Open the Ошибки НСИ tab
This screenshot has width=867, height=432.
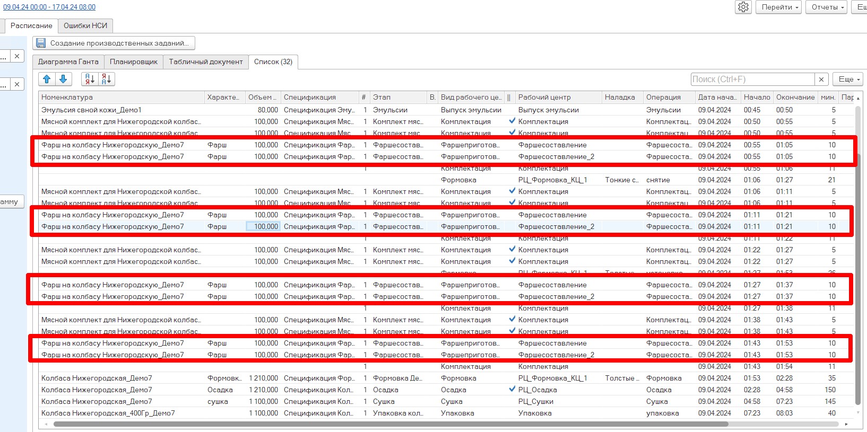[x=85, y=25]
